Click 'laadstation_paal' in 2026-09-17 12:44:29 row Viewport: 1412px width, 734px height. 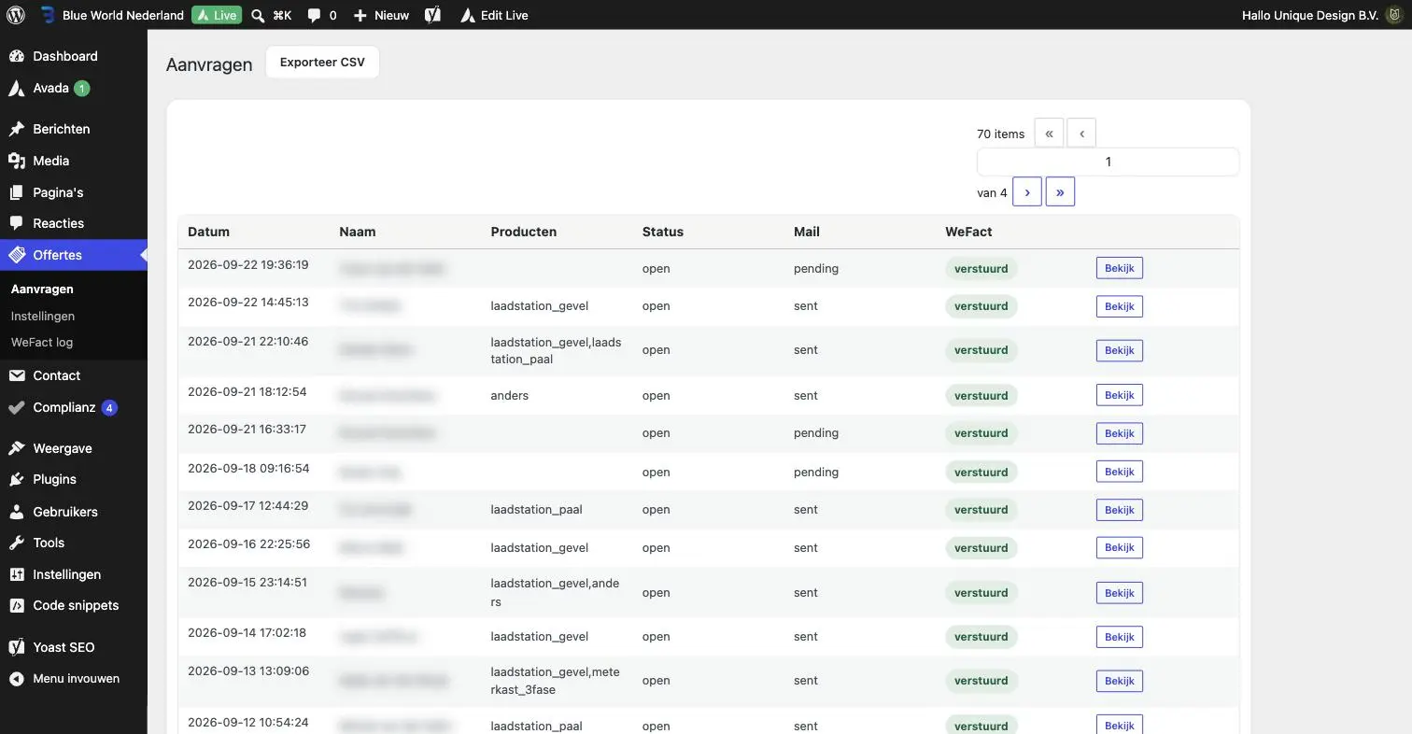pyautogui.click(x=536, y=510)
